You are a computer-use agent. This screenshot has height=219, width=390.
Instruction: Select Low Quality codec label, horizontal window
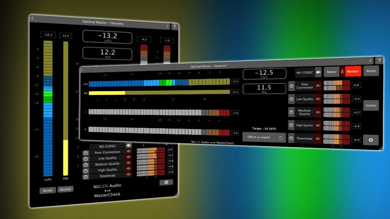tap(305, 99)
